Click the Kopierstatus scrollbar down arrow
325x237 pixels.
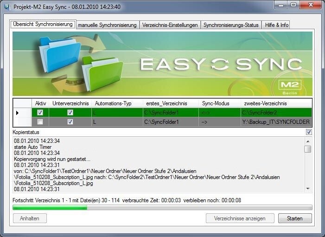click(x=308, y=189)
